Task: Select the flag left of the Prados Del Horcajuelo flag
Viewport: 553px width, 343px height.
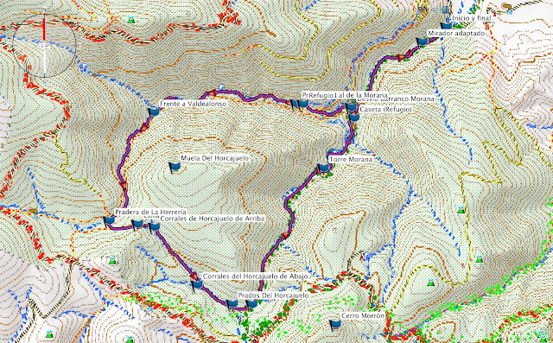Action: pyautogui.click(x=232, y=304)
